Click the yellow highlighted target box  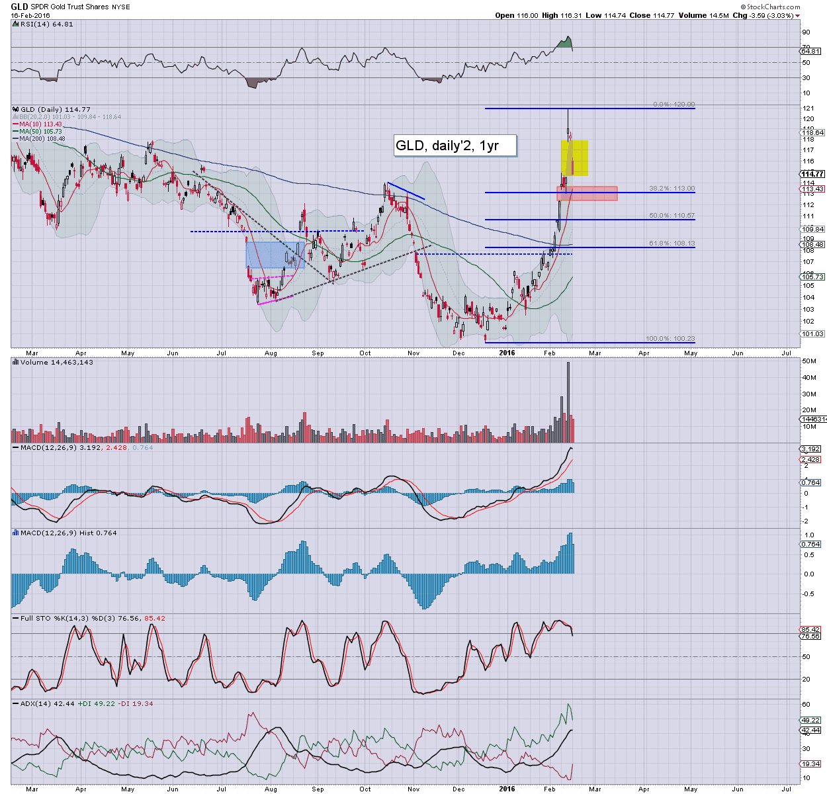[575, 157]
